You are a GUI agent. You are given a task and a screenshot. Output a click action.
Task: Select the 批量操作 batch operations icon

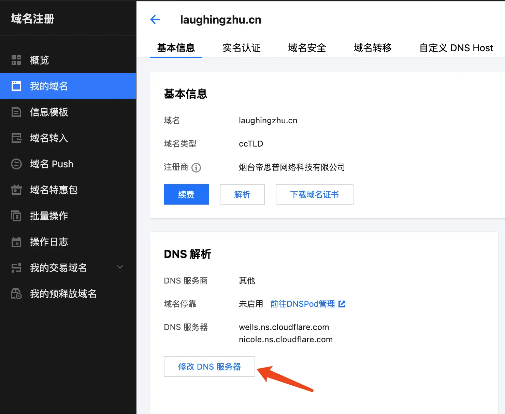tap(16, 216)
